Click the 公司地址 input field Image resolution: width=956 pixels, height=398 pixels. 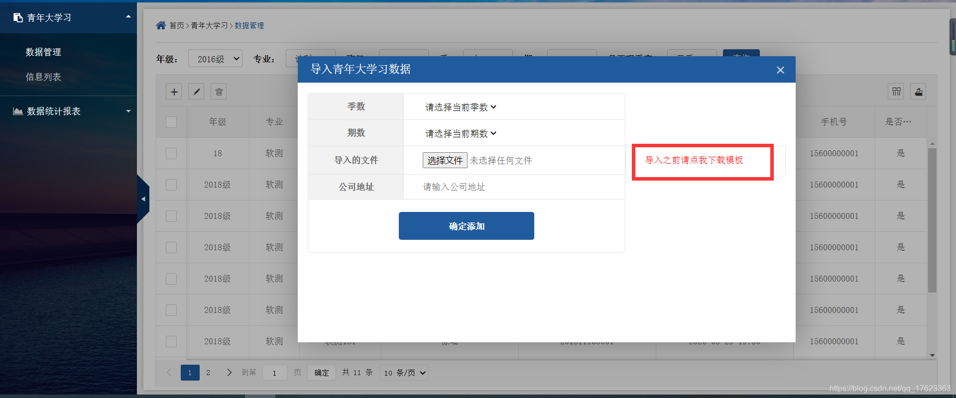514,187
